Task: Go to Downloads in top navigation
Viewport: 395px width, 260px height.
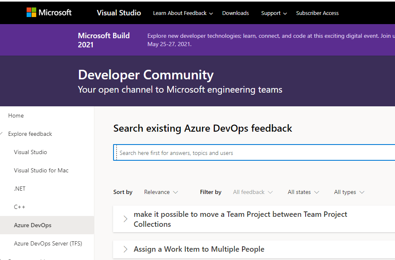Action: coord(235,13)
